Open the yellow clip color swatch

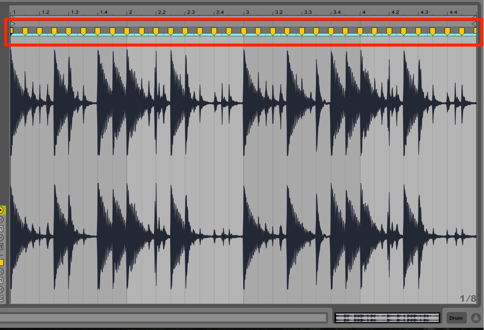pyautogui.click(x=2, y=262)
